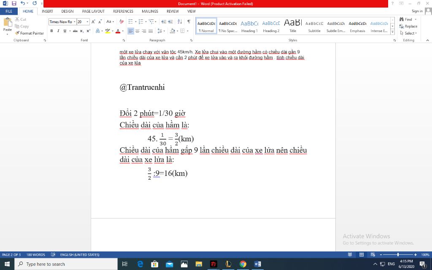
Task: Click the Word Help question mark
Action: [x=392, y=3]
